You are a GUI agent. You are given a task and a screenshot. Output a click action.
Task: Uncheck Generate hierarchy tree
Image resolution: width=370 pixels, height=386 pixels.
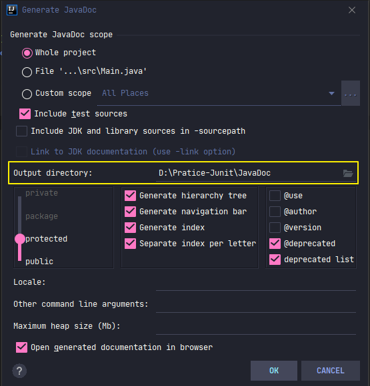tap(130, 196)
